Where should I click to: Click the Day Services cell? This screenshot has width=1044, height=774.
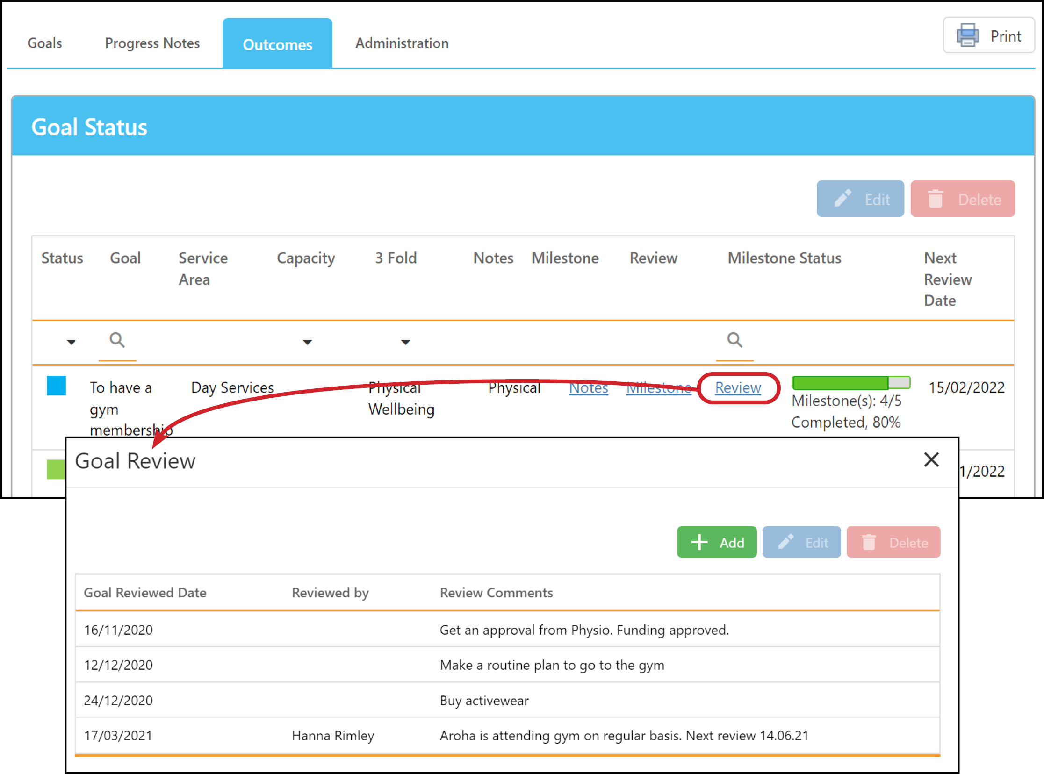point(232,387)
